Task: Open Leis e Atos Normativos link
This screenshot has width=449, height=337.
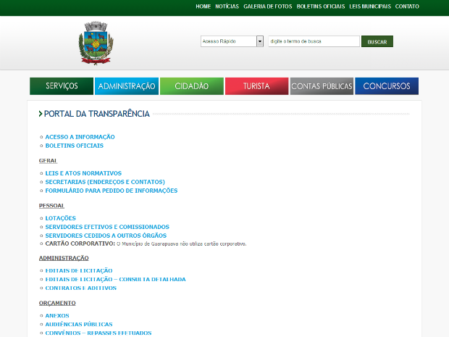Action: (x=83, y=173)
